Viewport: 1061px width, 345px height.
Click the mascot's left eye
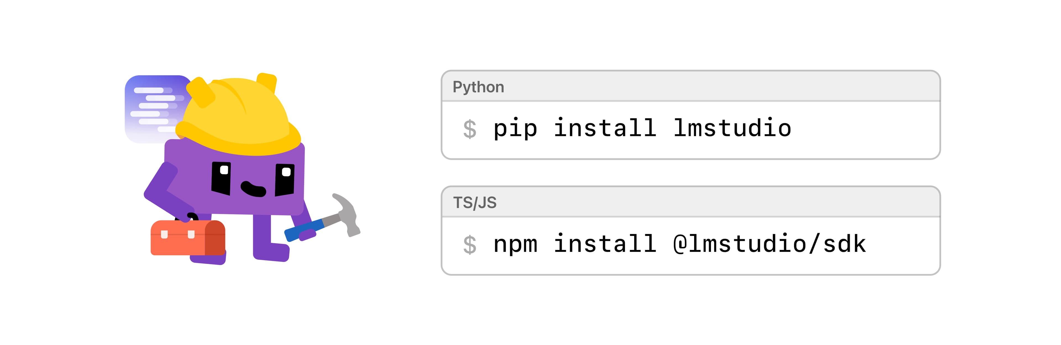pyautogui.click(x=221, y=177)
